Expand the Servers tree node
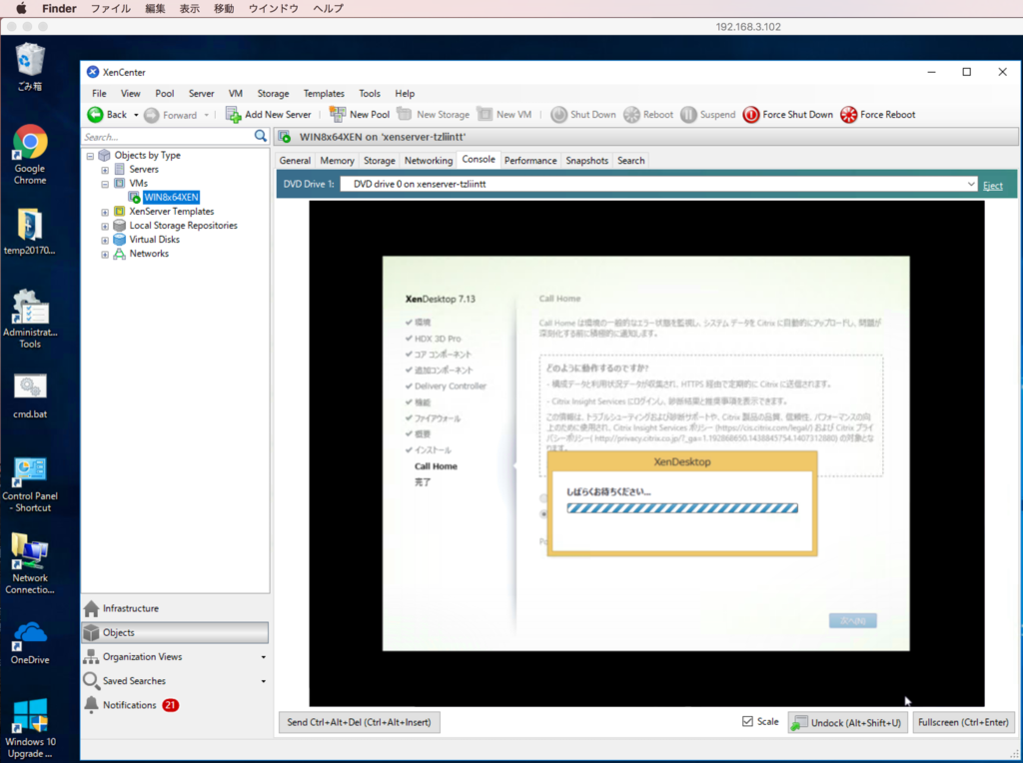1023x763 pixels. 104,170
